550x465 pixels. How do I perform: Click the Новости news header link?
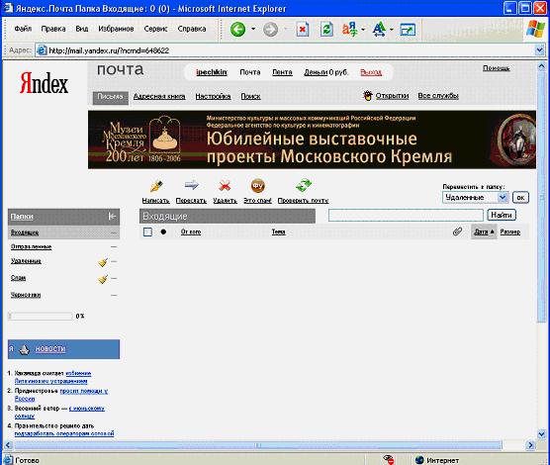coord(50,349)
